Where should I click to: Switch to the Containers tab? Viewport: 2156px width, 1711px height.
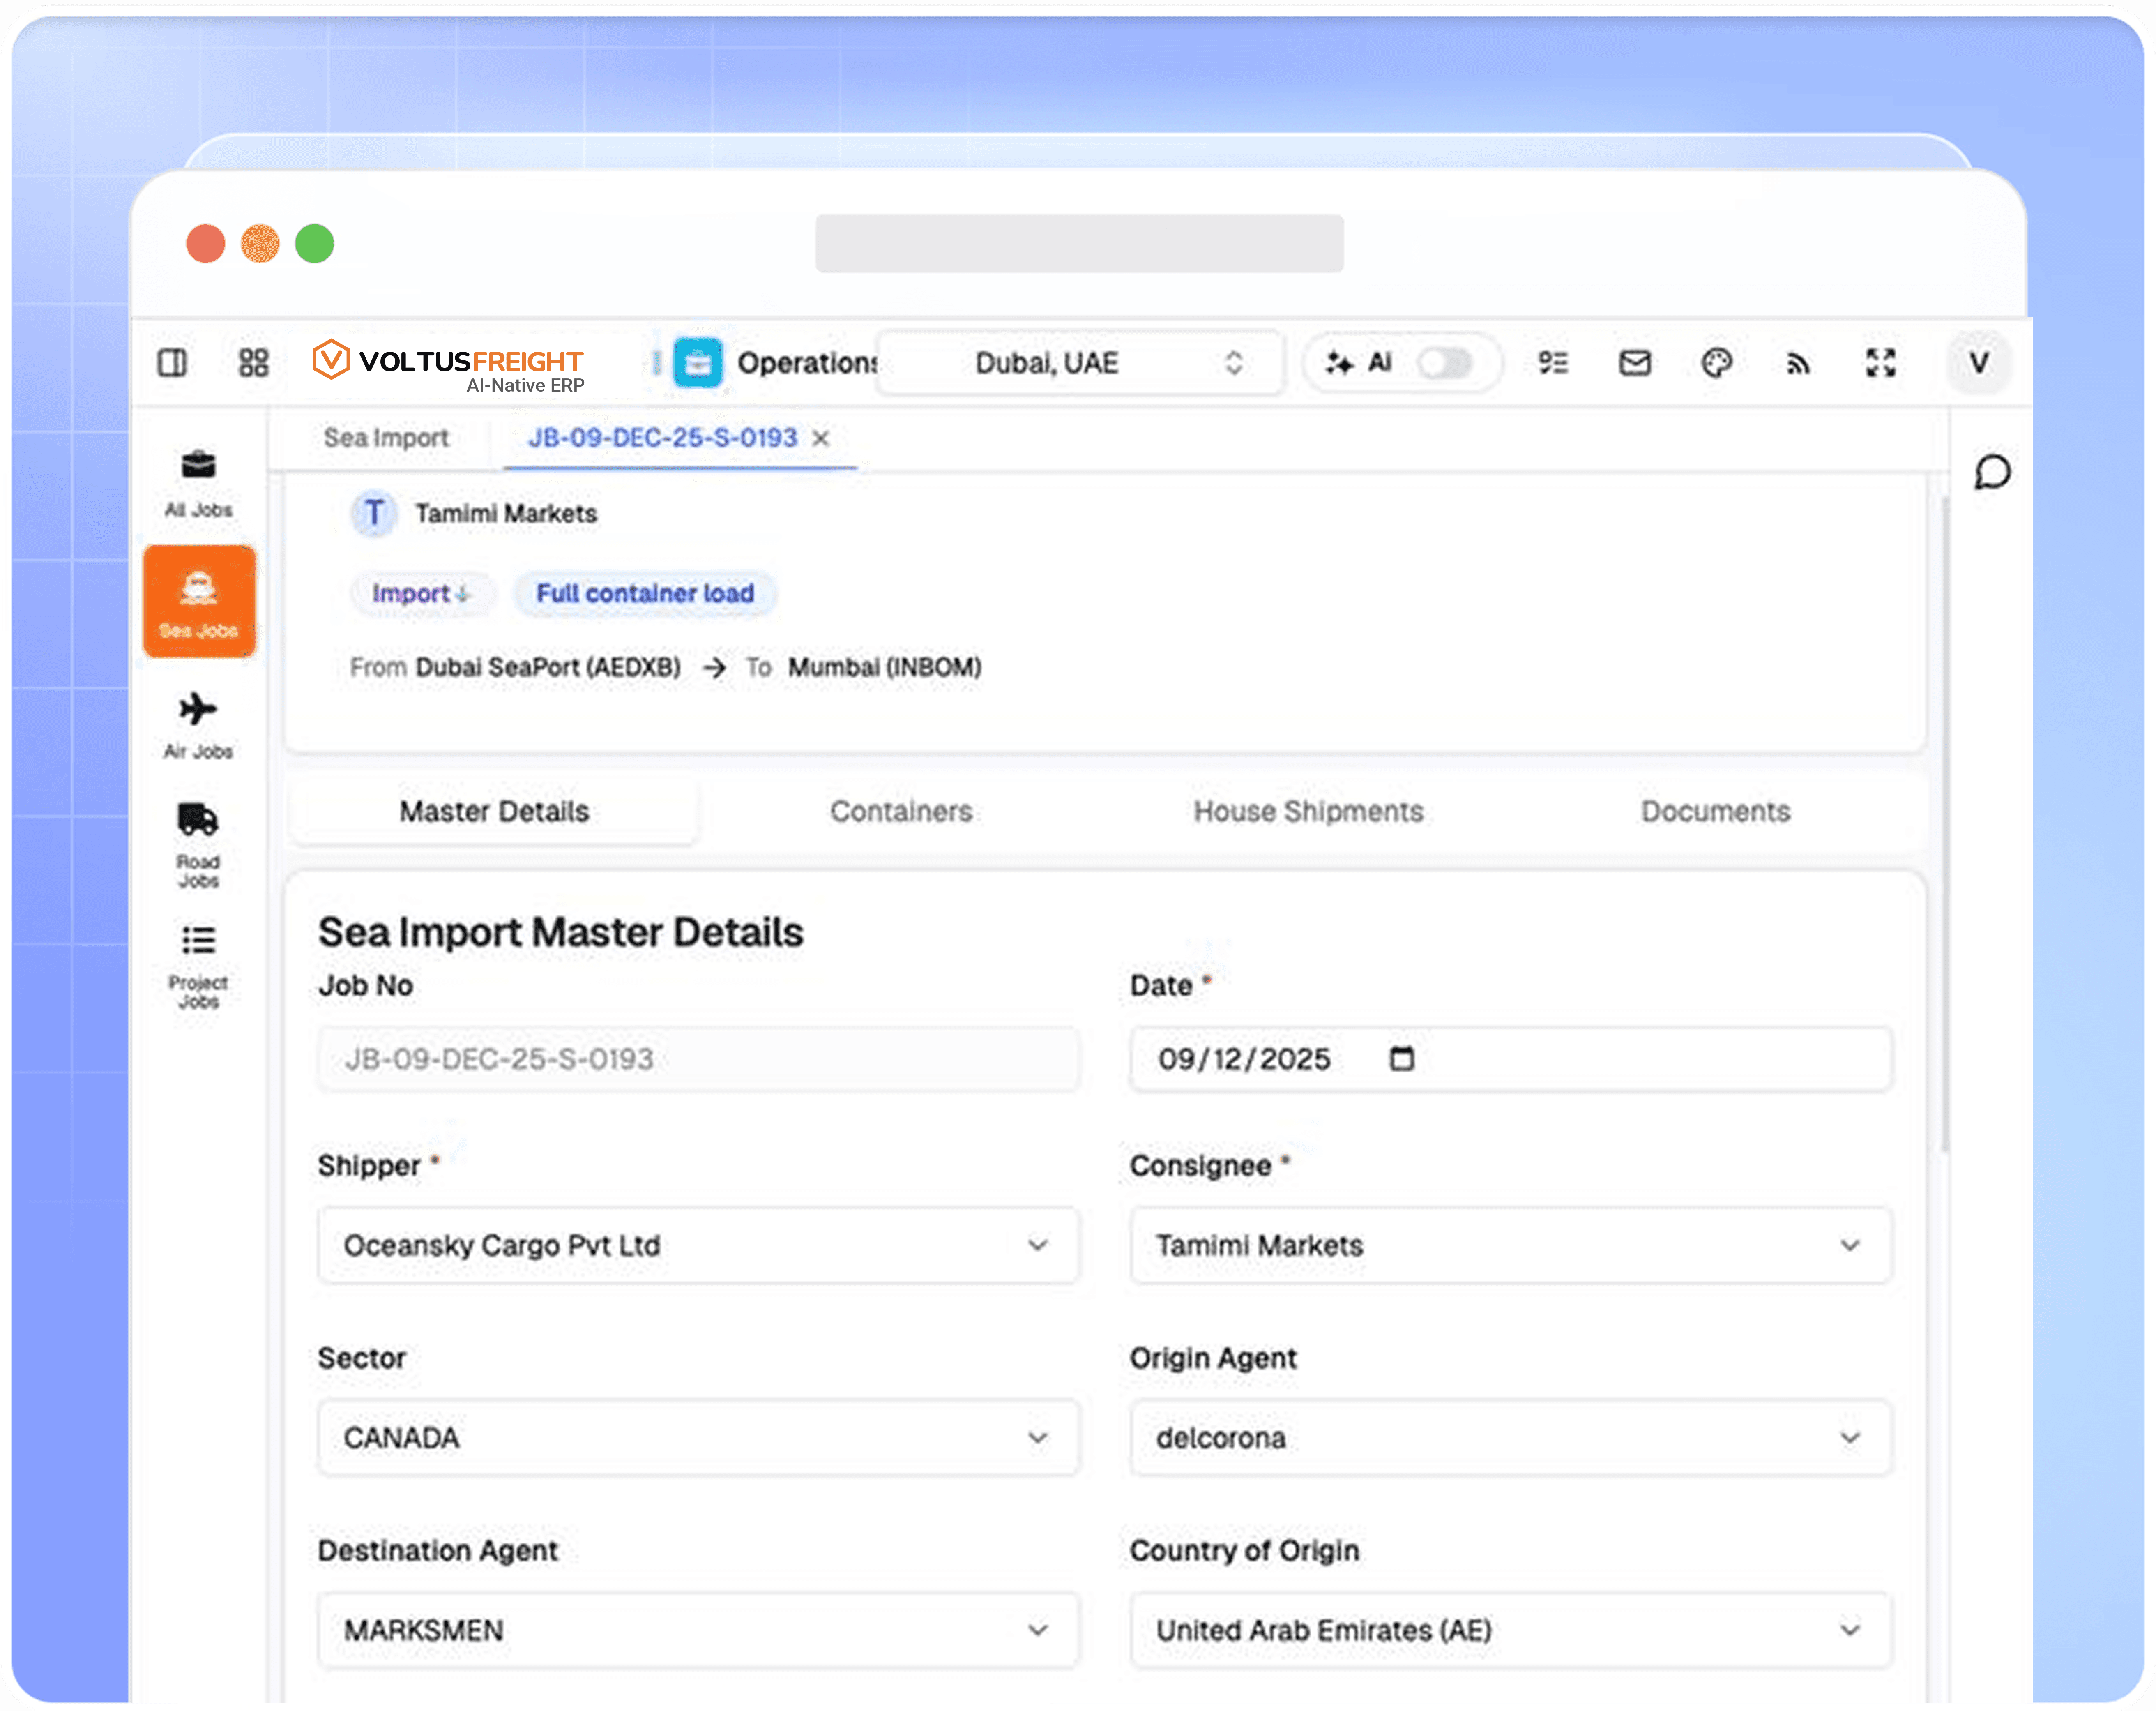click(x=901, y=811)
